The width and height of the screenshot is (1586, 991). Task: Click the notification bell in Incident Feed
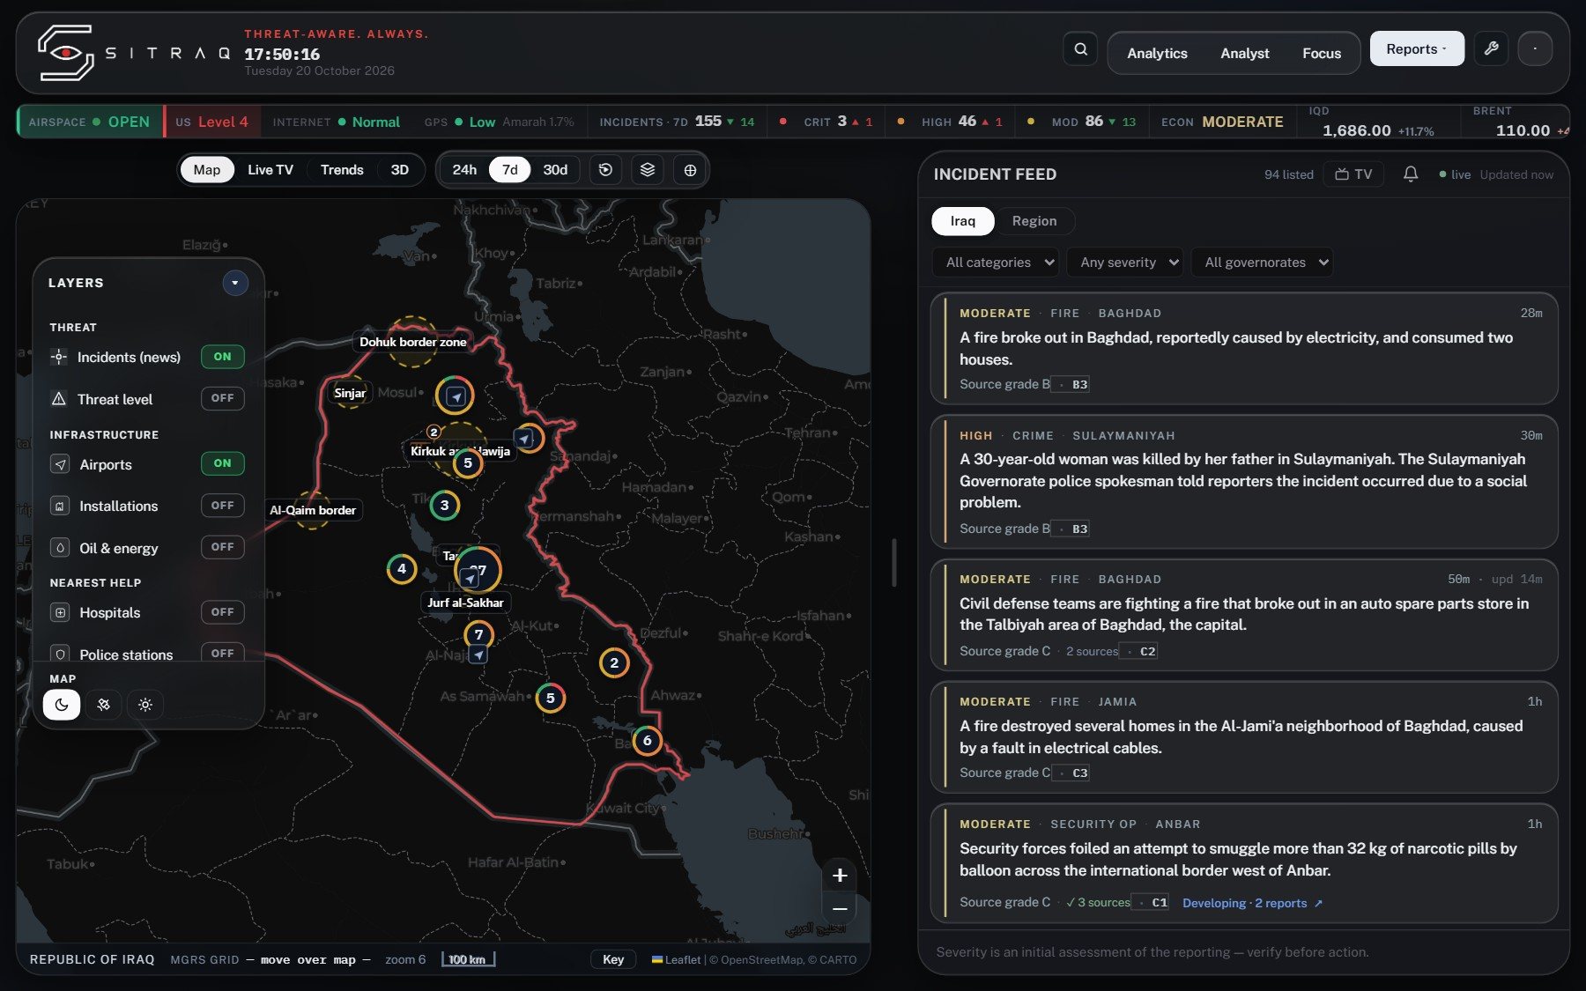(x=1411, y=174)
